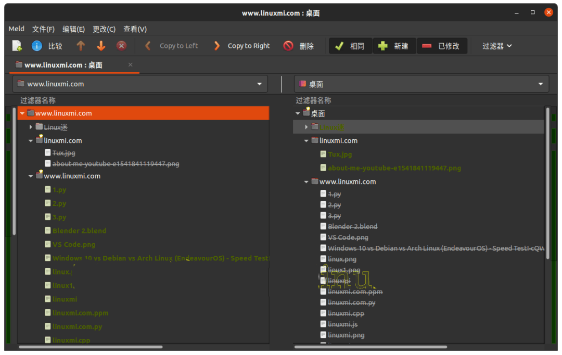Click the red stop icon in toolbar
The width and height of the screenshot is (562, 355).
click(x=121, y=46)
